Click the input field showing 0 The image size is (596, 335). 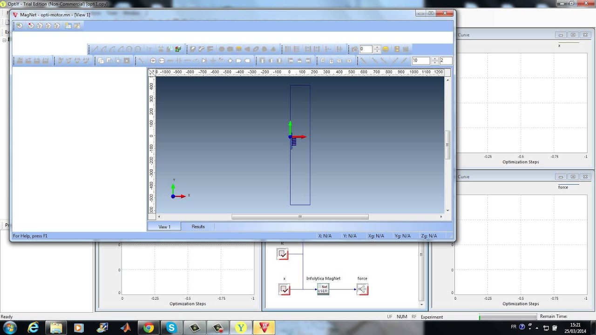tap(366, 49)
